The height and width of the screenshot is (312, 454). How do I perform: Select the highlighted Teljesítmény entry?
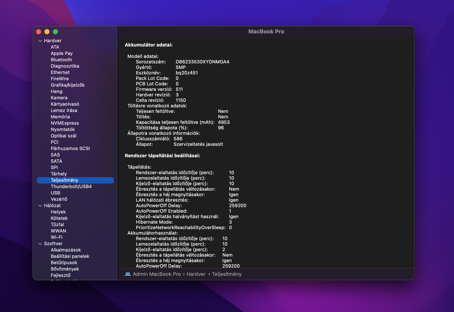(x=75, y=180)
